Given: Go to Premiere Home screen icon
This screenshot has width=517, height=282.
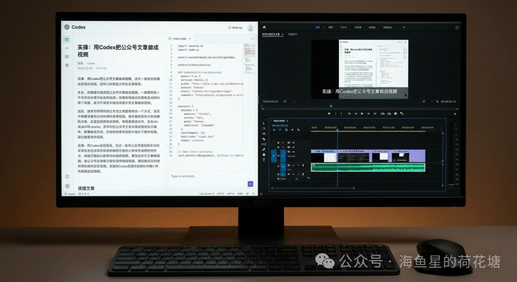Looking at the screenshot, I should 264,27.
